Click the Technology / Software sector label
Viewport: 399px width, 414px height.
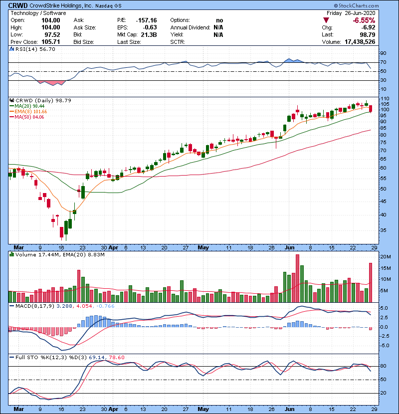click(x=38, y=13)
